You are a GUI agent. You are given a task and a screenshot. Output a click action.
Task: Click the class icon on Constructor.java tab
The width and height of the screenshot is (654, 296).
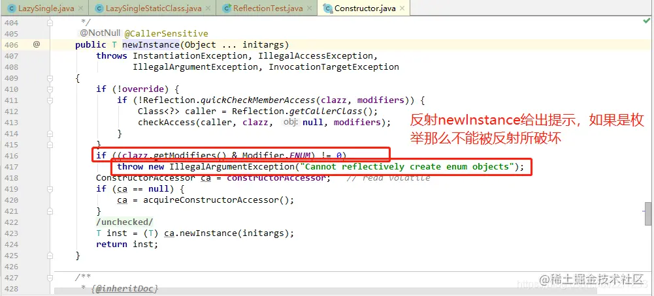(328, 8)
